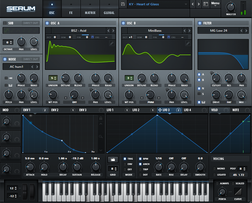Open MG Low 24 filter type menu
Viewport: 252px width, 203px height.
218,31
